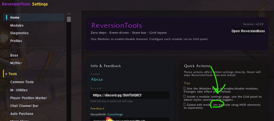Select Player Position Marker module
Image resolution: width=274 pixels, height=121 pixels.
pyautogui.click(x=29, y=98)
